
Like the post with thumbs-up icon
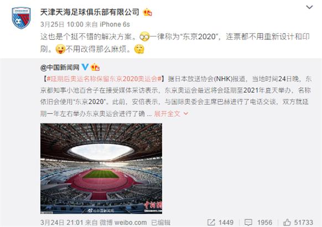click(x=287, y=222)
